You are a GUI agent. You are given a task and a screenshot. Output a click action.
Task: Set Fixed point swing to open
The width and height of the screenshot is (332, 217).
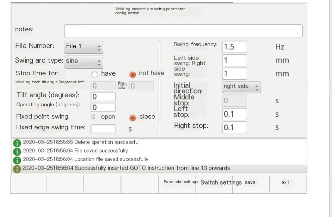click(x=94, y=117)
